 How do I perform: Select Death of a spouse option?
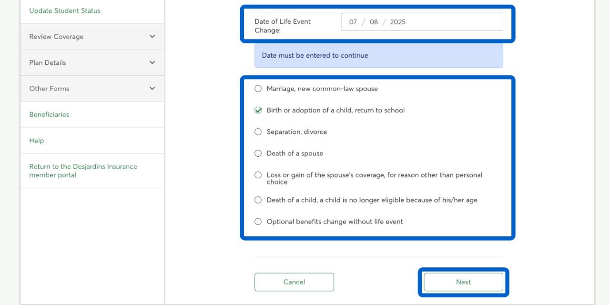pos(258,153)
